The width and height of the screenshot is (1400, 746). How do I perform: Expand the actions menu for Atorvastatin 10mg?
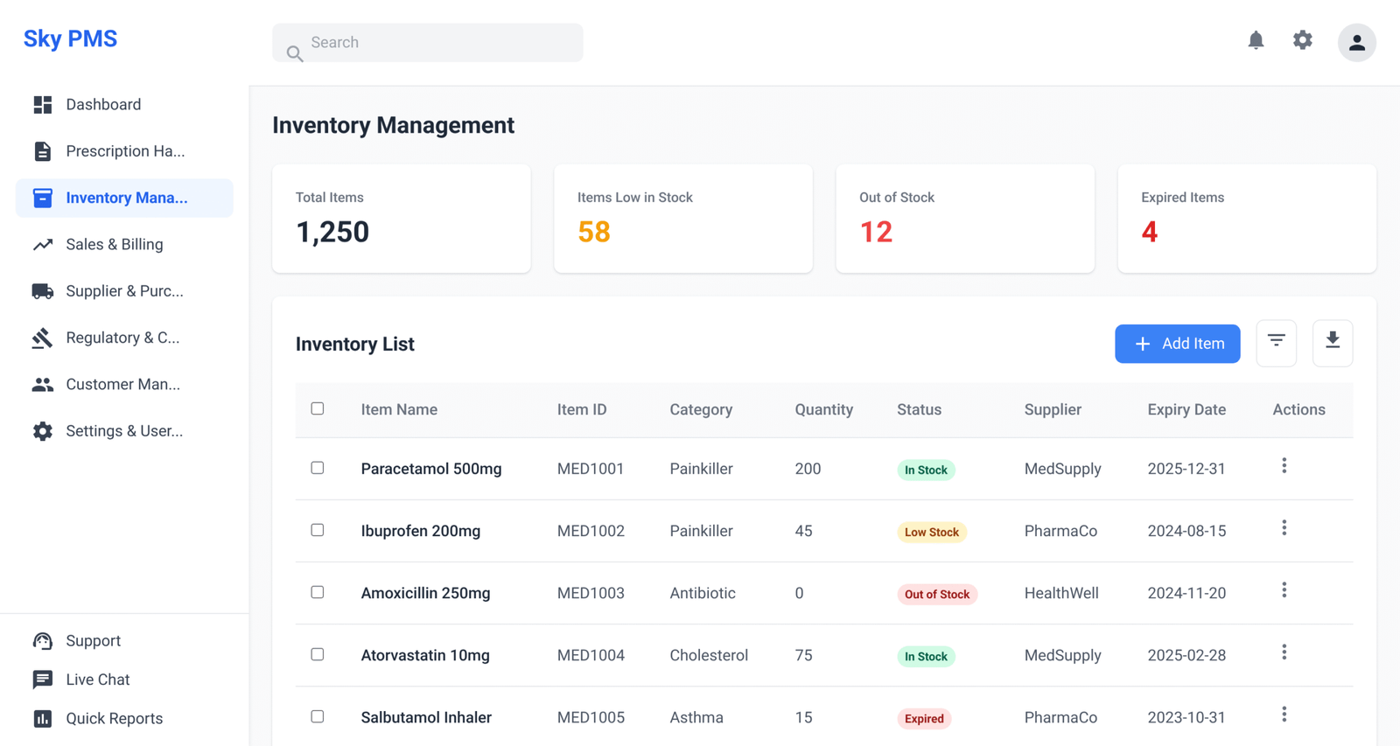pyautogui.click(x=1284, y=652)
